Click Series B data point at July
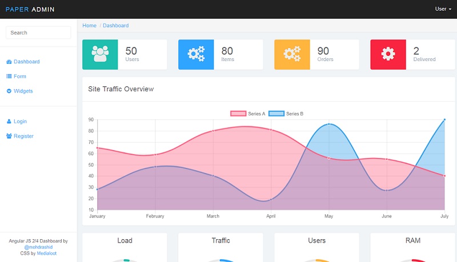Viewport: 457px width, 262px height. click(444, 120)
